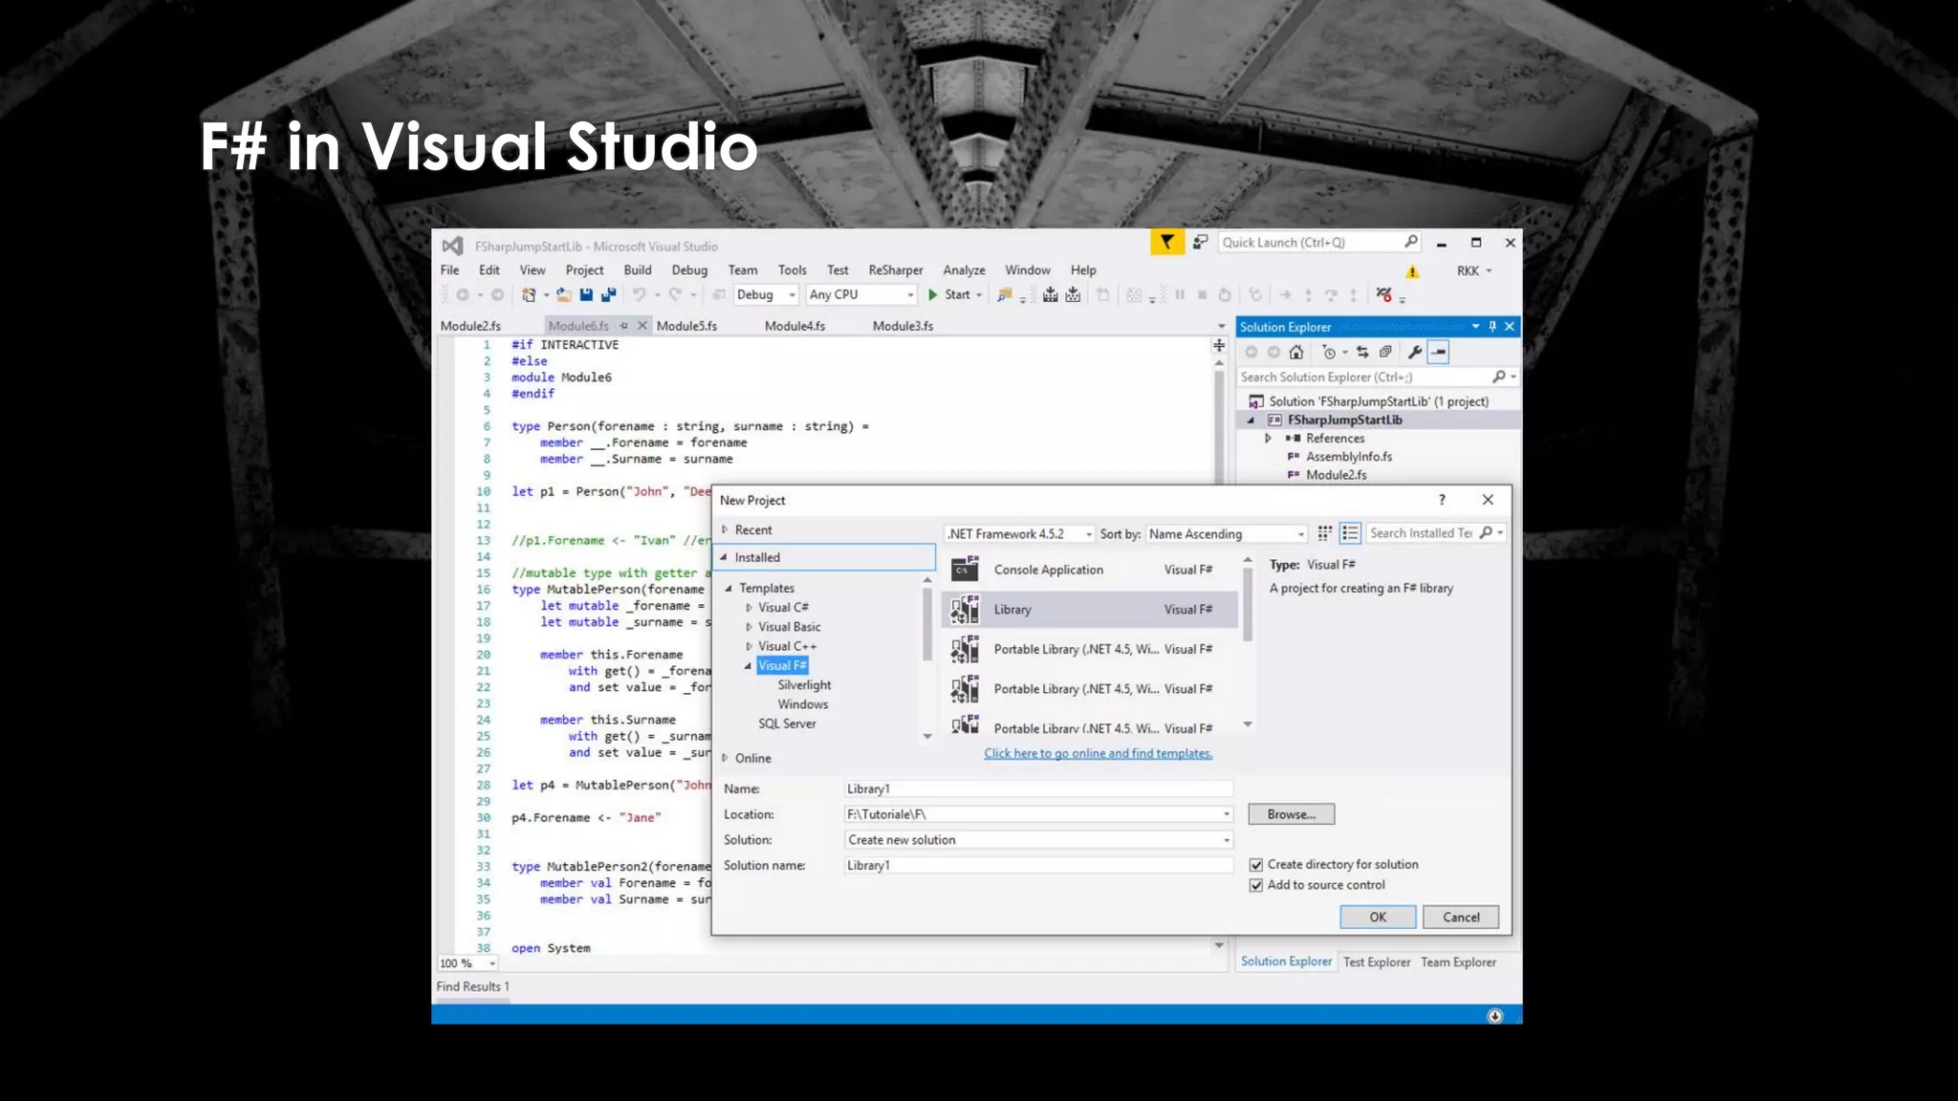Screen dimensions: 1958x1101
Task: Open the Any CPU platform dropdown
Action: [861, 295]
